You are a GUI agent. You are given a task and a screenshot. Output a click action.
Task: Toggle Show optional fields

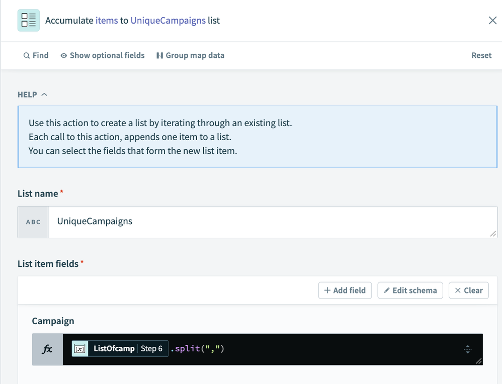coord(102,56)
